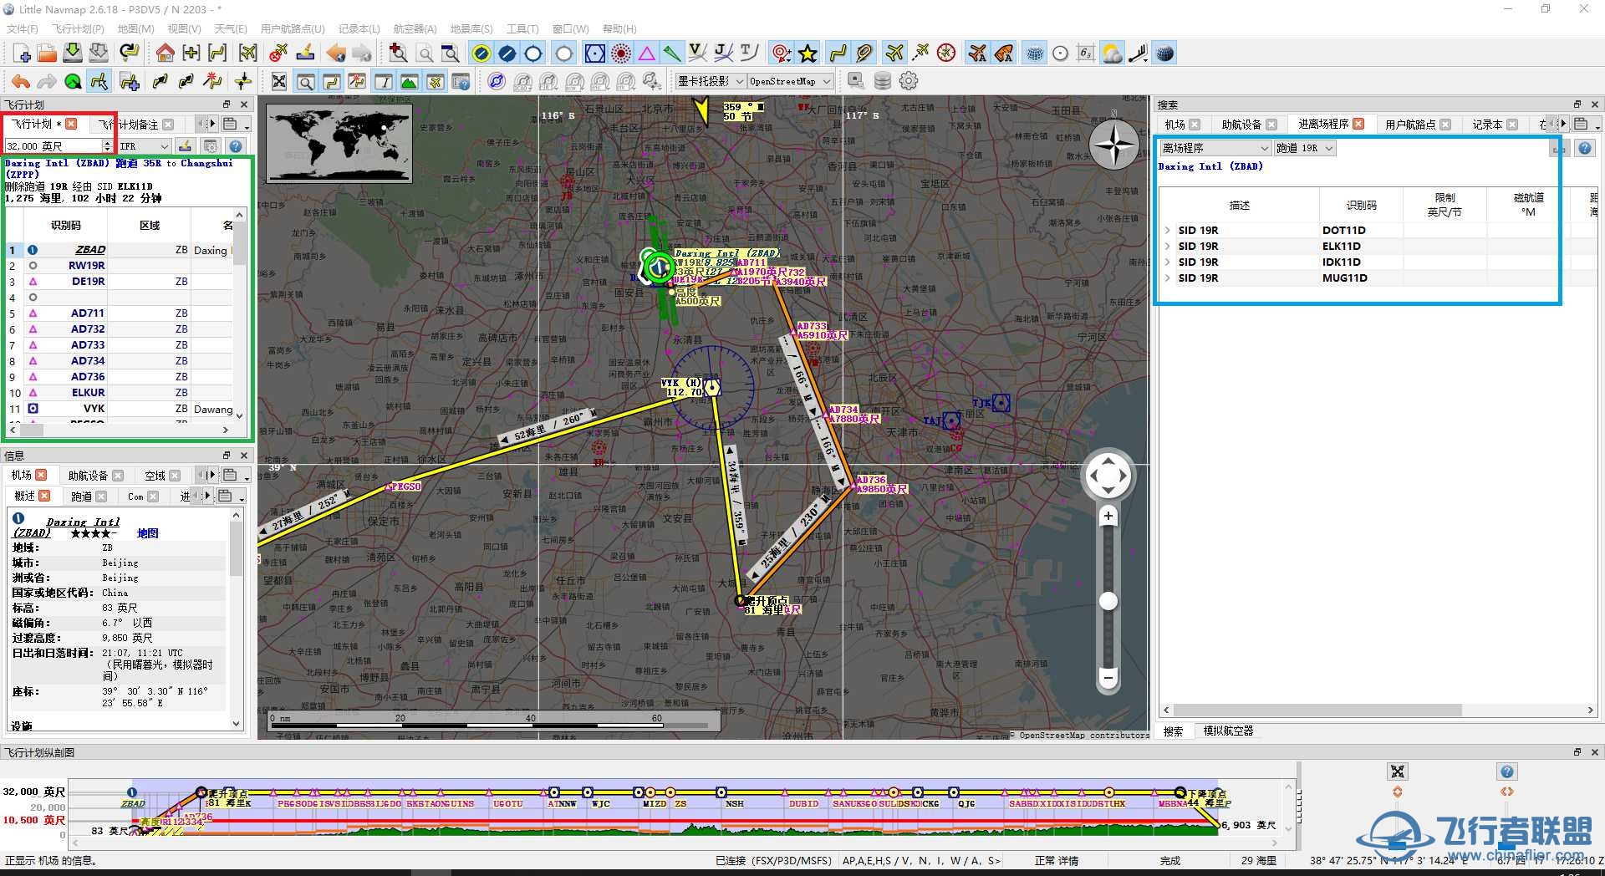This screenshot has height=876, width=1605.
Task: Toggle VOR station display
Action: [x=594, y=53]
